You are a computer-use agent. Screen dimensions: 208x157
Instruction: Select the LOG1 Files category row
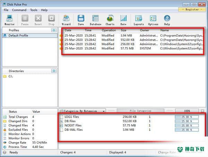point(129,117)
